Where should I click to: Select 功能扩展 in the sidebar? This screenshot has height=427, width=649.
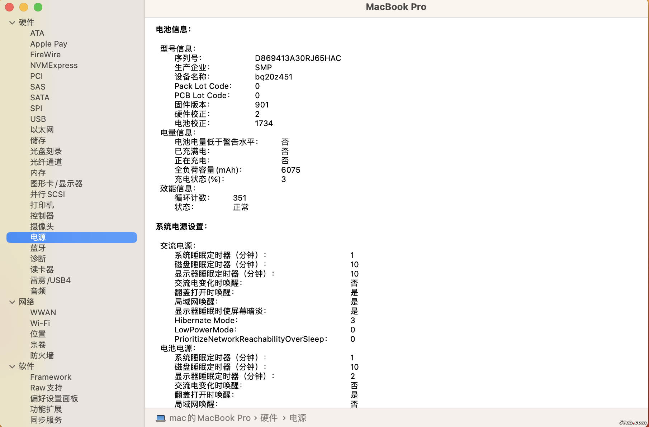tap(46, 409)
